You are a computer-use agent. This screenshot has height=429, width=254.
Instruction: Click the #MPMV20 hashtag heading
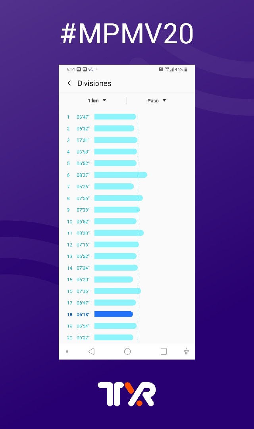127,35
